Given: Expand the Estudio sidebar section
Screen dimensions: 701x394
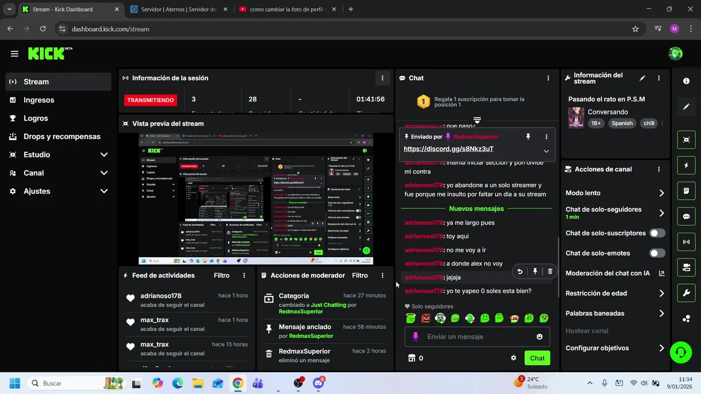Looking at the screenshot, I should [104, 155].
